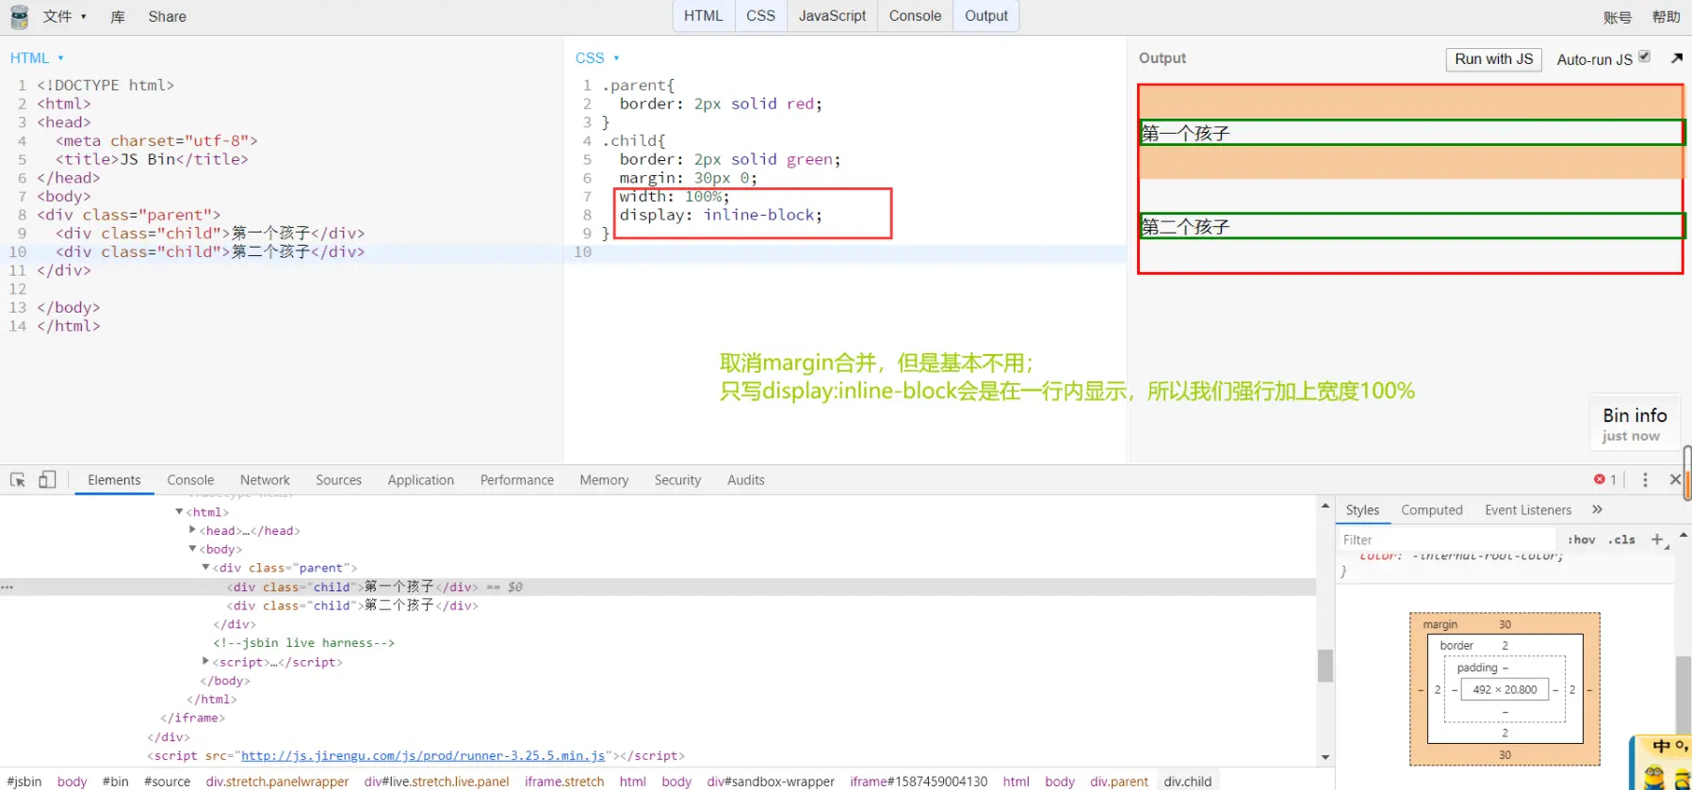
Task: Show more Styles pane tabs chevron
Action: (x=1597, y=509)
